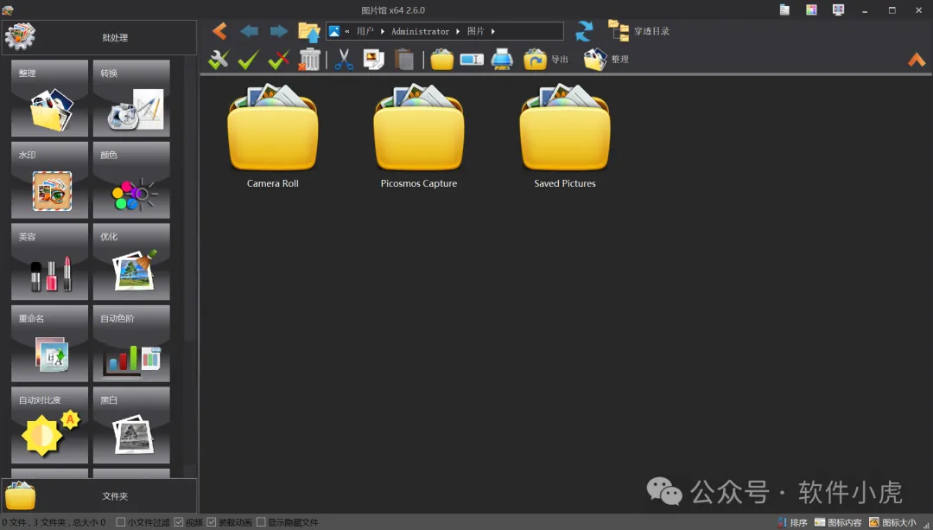Open the 自动色阶 auto levels tile
Screen dimensions: 933x530
click(131, 343)
